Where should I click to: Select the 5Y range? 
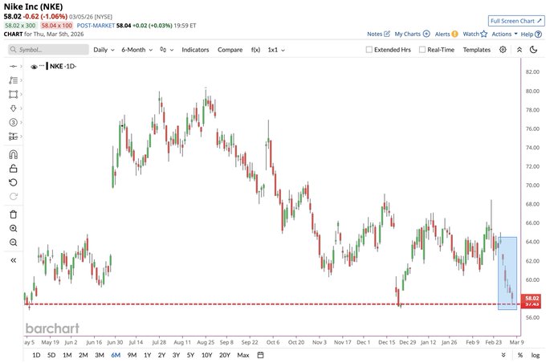pyautogui.click(x=190, y=355)
